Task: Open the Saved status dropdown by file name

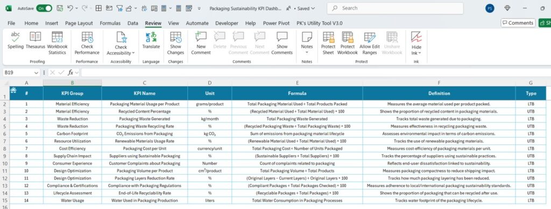Action: coord(306,9)
